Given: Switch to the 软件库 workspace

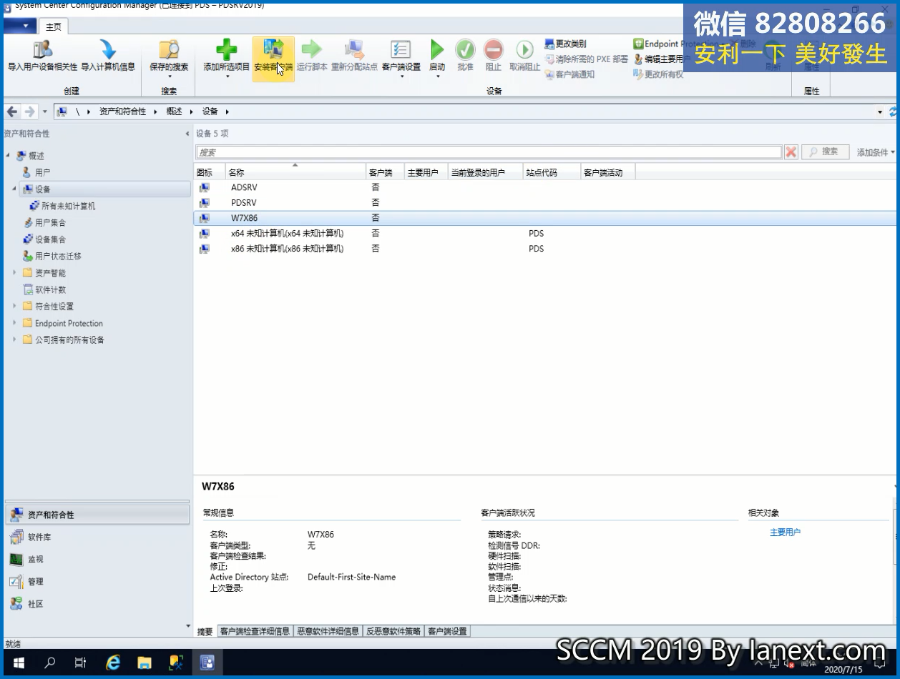Looking at the screenshot, I should (x=97, y=537).
